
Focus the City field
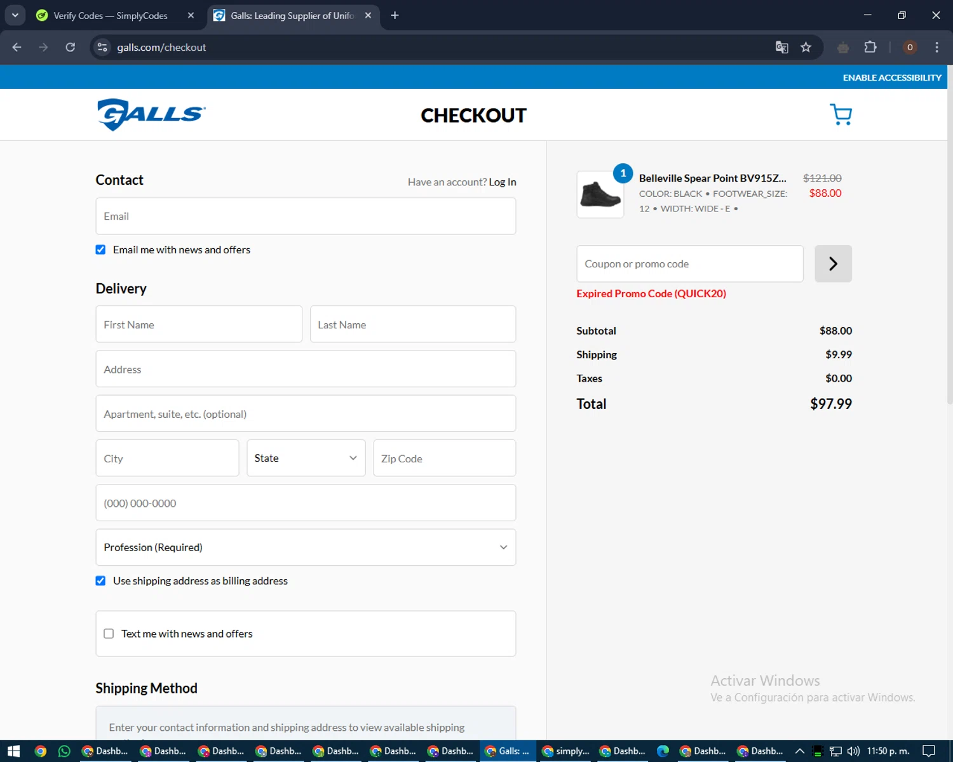point(167,458)
